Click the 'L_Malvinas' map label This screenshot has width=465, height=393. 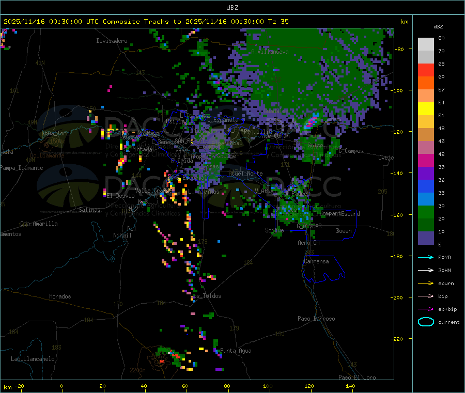pos(204,192)
